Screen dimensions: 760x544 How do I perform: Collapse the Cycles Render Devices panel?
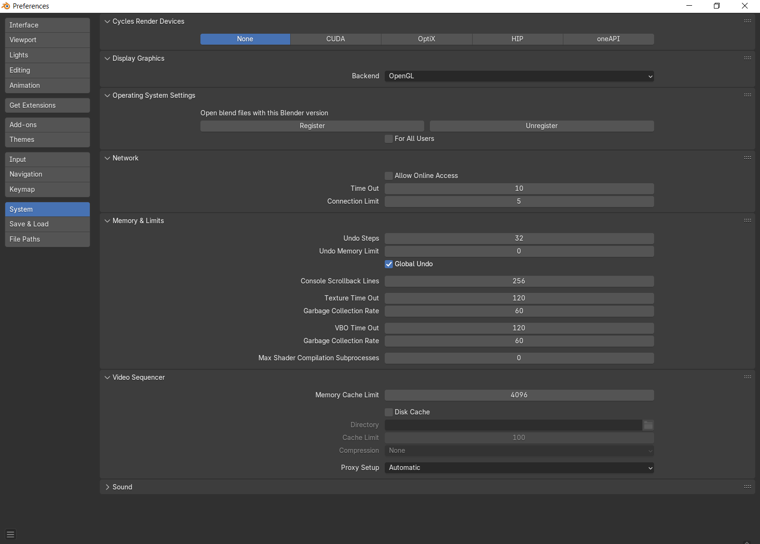click(107, 21)
